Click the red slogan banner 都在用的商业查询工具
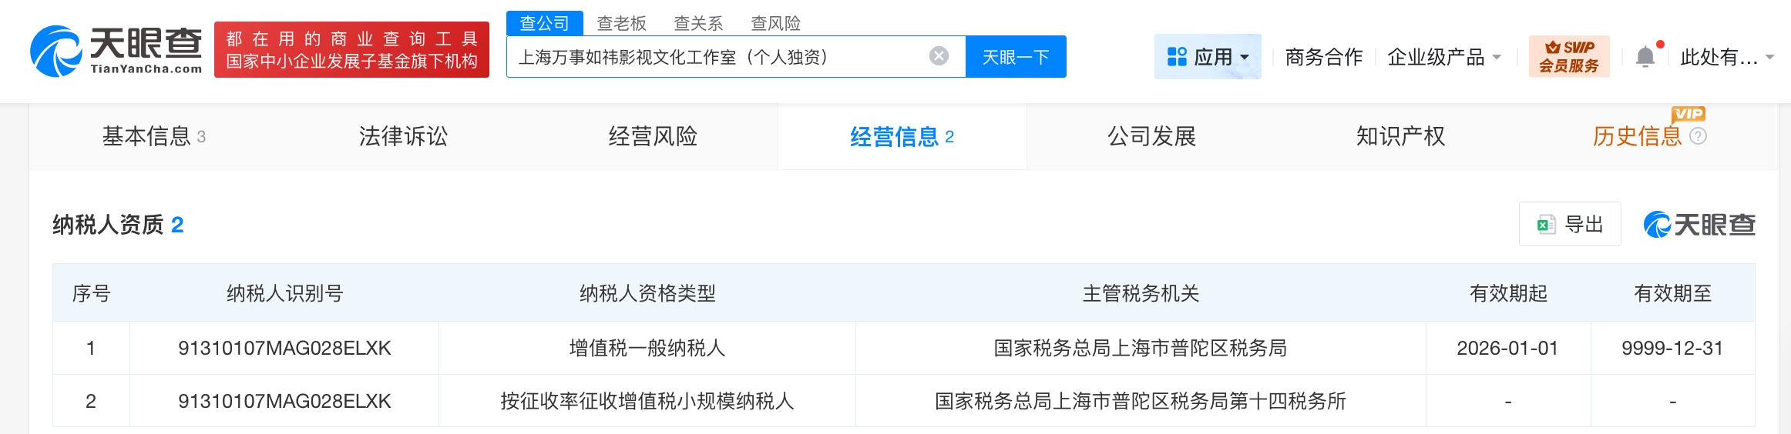The image size is (1791, 434). pos(351,50)
